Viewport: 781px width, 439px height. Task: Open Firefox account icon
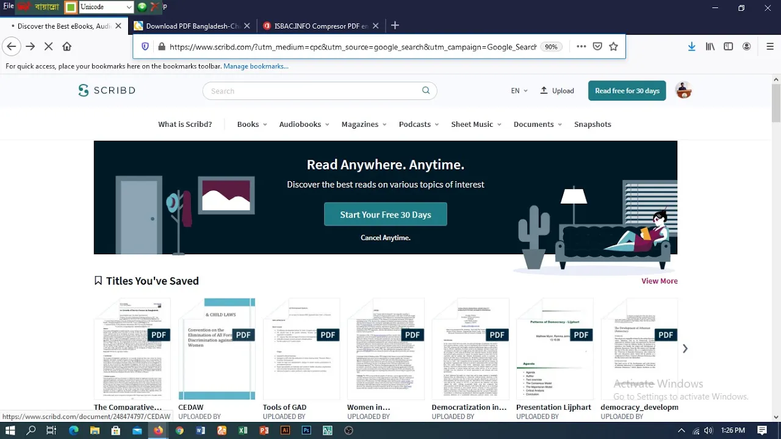747,46
